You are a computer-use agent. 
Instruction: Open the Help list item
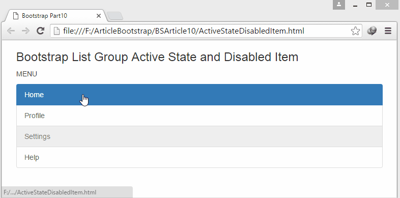pos(199,157)
